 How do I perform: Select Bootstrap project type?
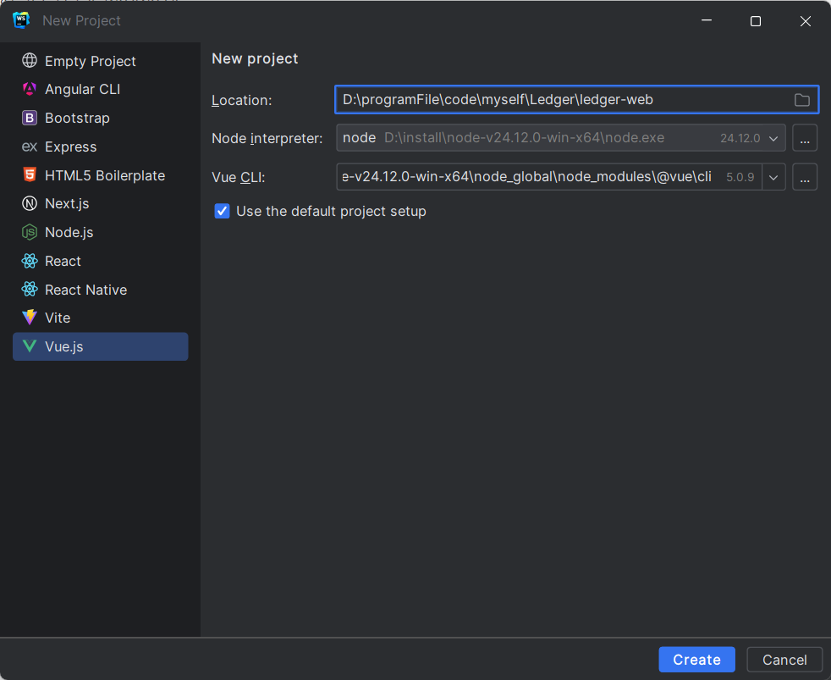(100, 118)
